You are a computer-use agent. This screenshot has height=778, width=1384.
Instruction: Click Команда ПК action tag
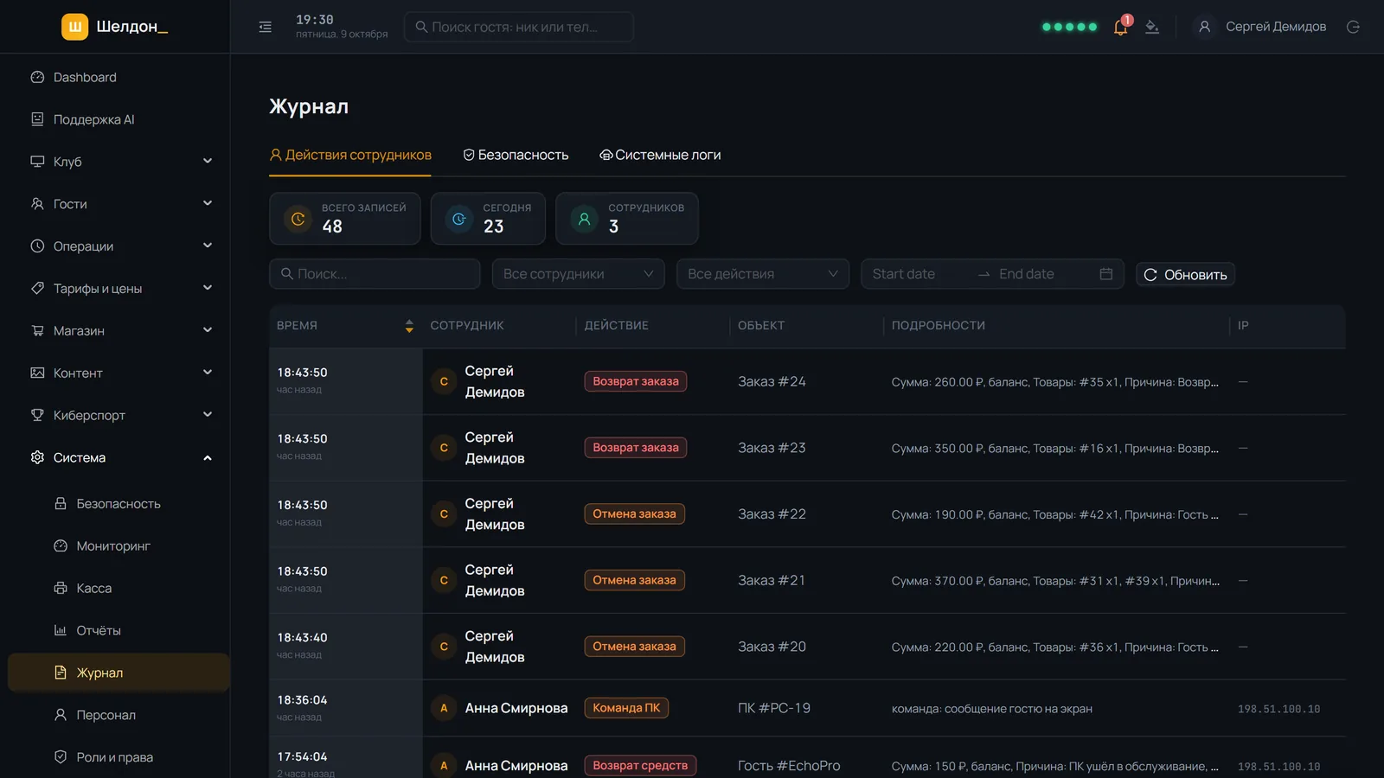point(626,708)
